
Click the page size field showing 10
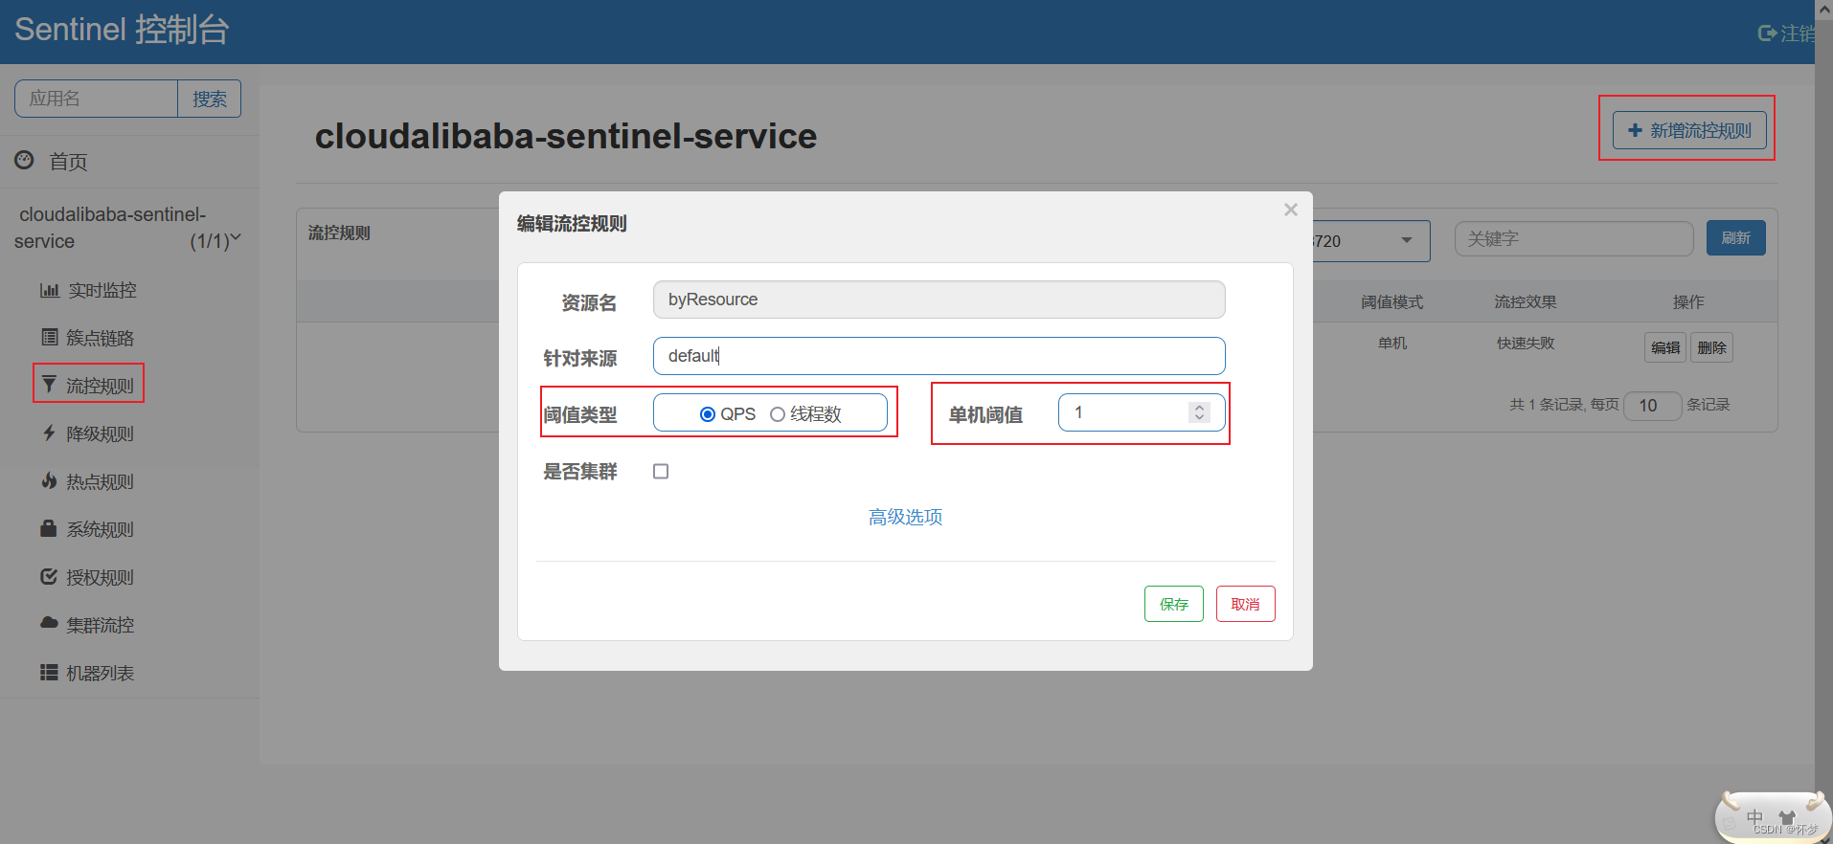point(1653,406)
